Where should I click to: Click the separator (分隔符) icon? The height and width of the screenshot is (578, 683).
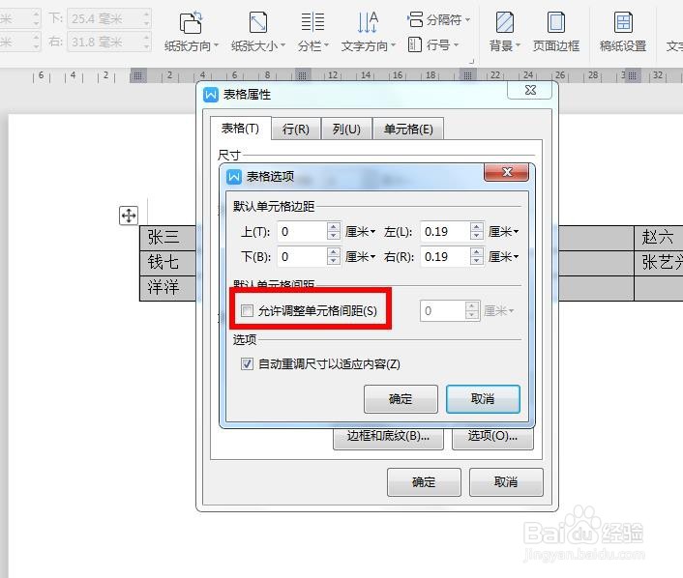click(415, 19)
